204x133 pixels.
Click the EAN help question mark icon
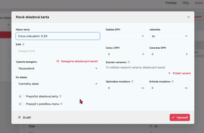pyautogui.click(x=23, y=44)
